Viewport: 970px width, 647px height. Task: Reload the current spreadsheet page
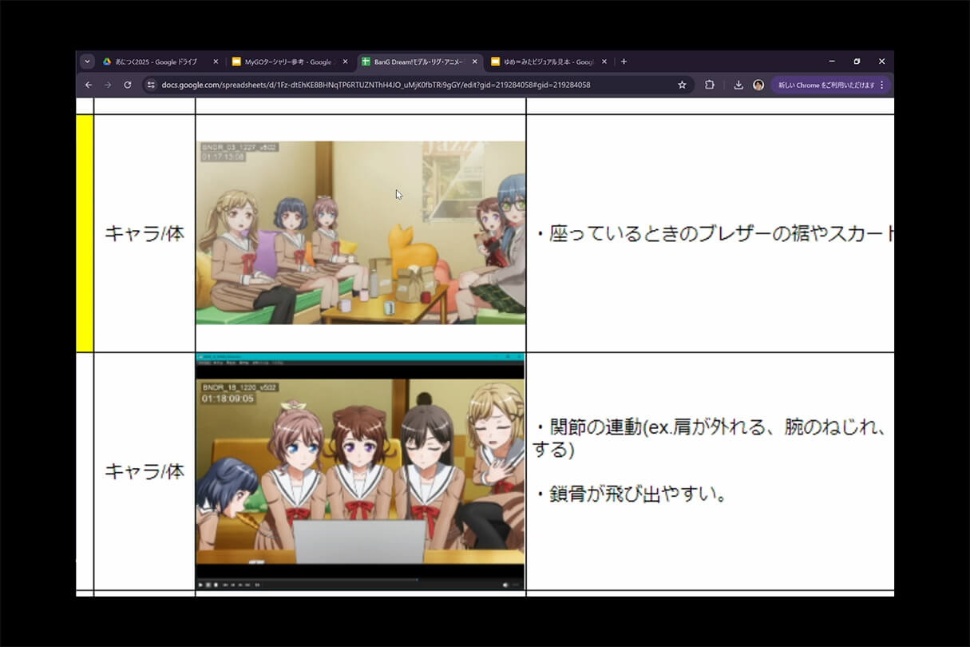pyautogui.click(x=128, y=85)
